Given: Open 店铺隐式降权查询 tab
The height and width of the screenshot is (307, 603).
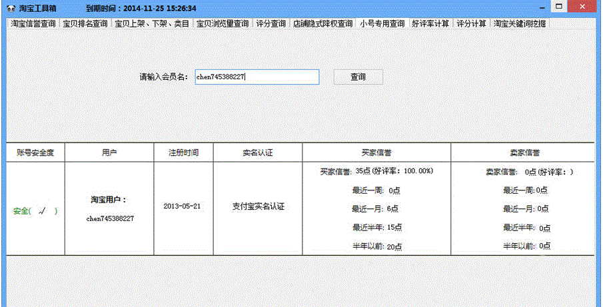Looking at the screenshot, I should 322,23.
